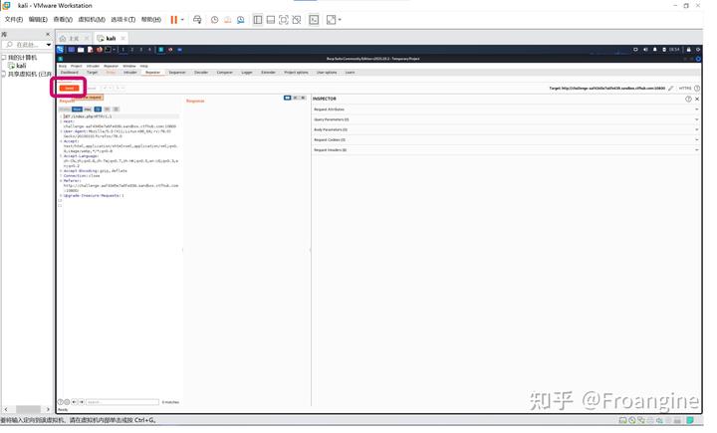Screen dimensions: 717x433
Task: Click the volume icon in Kali panel
Action: click(x=645, y=50)
